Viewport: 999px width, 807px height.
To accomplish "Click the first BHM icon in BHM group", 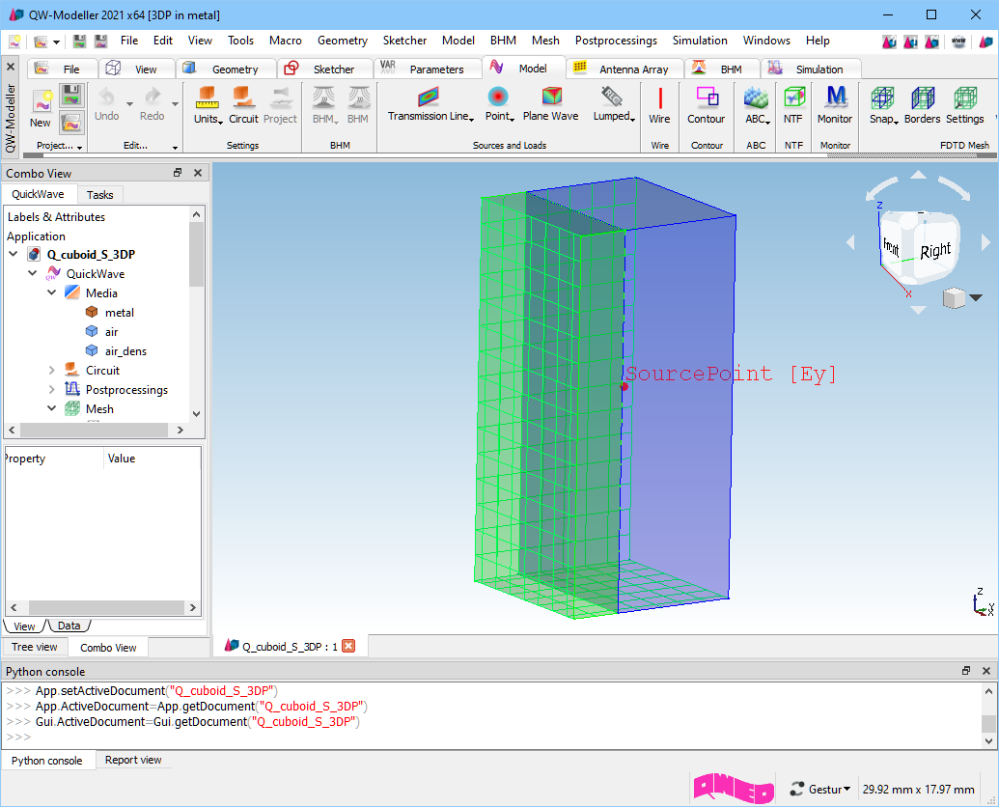I will (324, 106).
